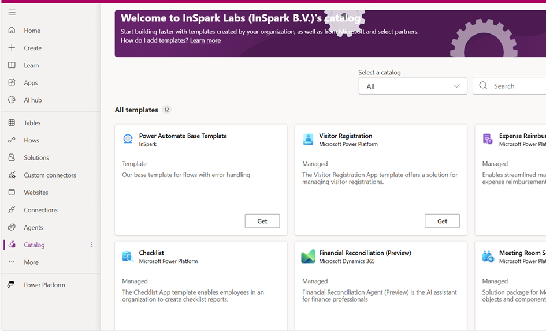Open Catalog item's vertical dots options
The width and height of the screenshot is (546, 331).
[92, 245]
